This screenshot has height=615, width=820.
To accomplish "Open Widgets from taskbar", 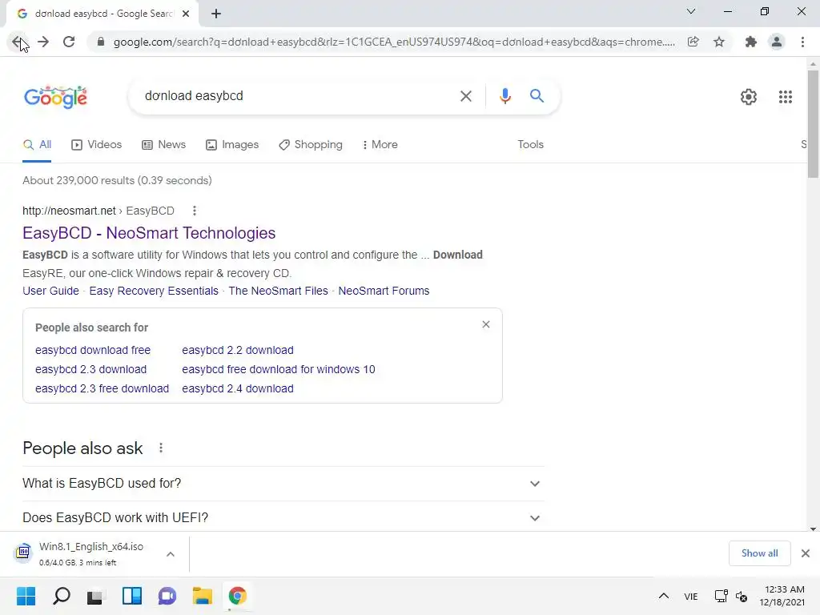I will click(x=132, y=596).
